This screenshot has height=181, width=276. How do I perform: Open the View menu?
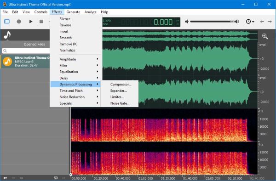(26, 12)
